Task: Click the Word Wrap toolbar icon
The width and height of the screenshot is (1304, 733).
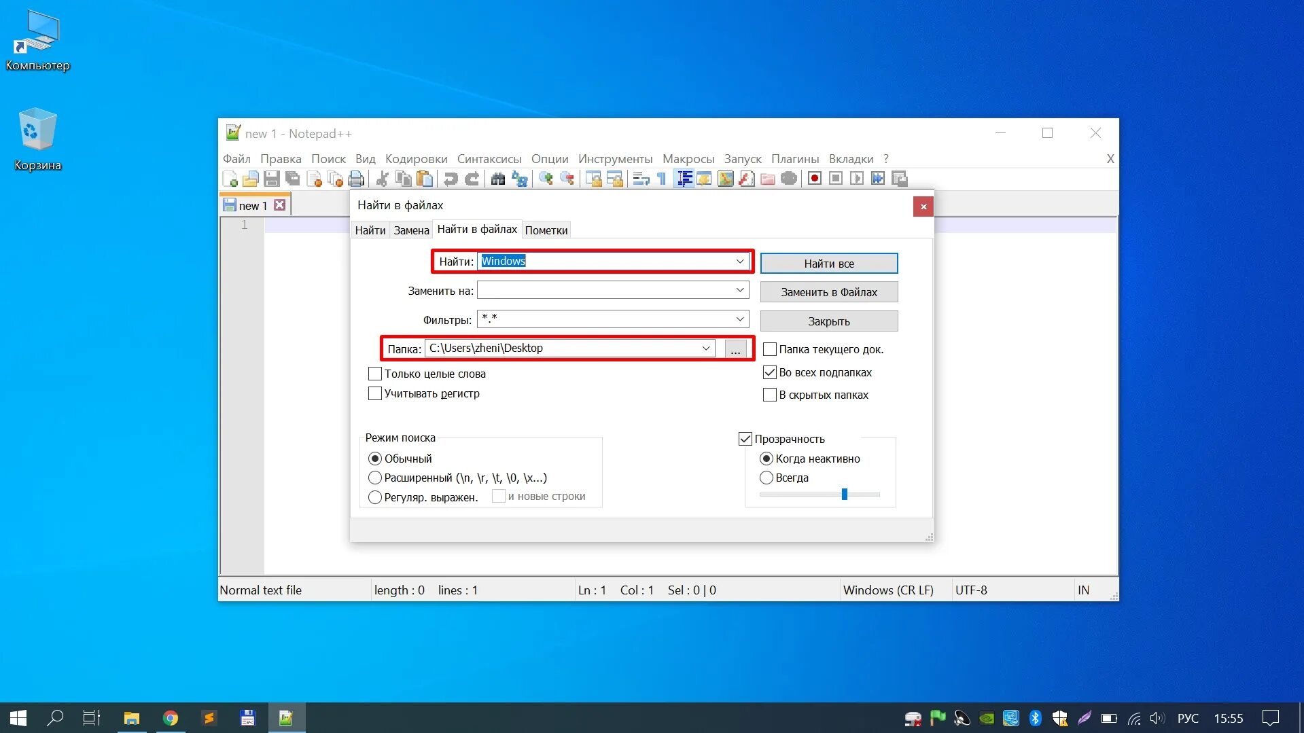Action: pos(641,179)
